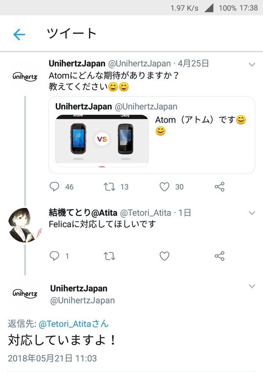263x372 pixels.
Task: Follow the @Tetori_Atitaさん reply-to link
Action: pos(73,324)
